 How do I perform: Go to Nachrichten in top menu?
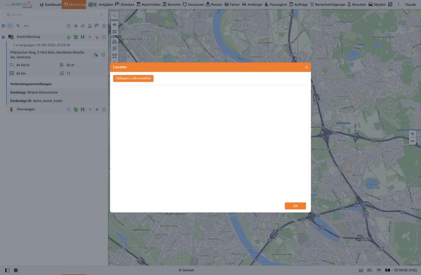[148, 5]
